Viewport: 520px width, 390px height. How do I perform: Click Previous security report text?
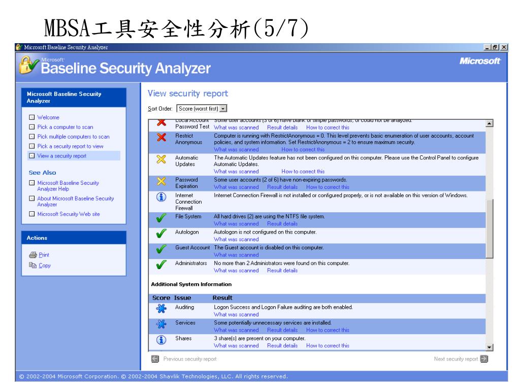pyautogui.click(x=190, y=359)
